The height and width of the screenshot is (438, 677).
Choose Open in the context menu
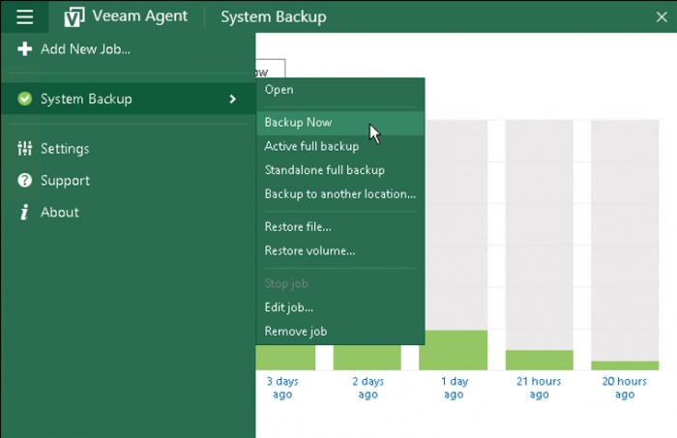[x=340, y=90]
